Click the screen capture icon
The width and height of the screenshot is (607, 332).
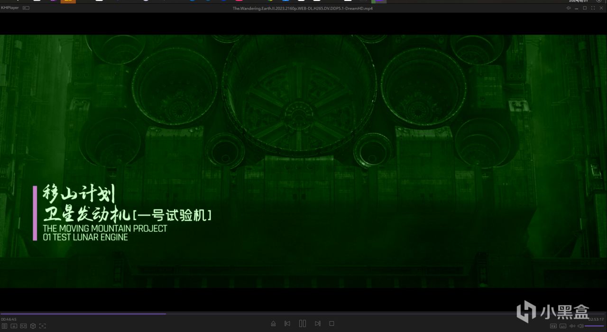point(43,326)
